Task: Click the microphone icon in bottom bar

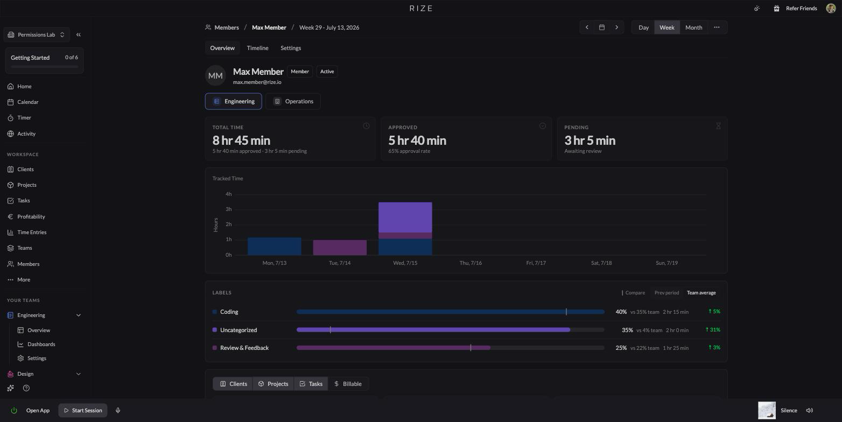Action: pyautogui.click(x=118, y=410)
